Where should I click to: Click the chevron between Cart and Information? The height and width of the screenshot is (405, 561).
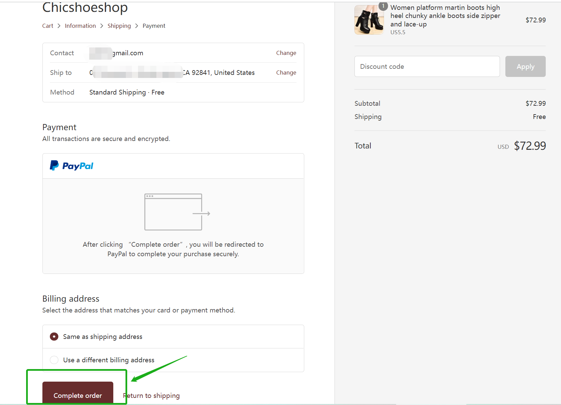pyautogui.click(x=59, y=26)
